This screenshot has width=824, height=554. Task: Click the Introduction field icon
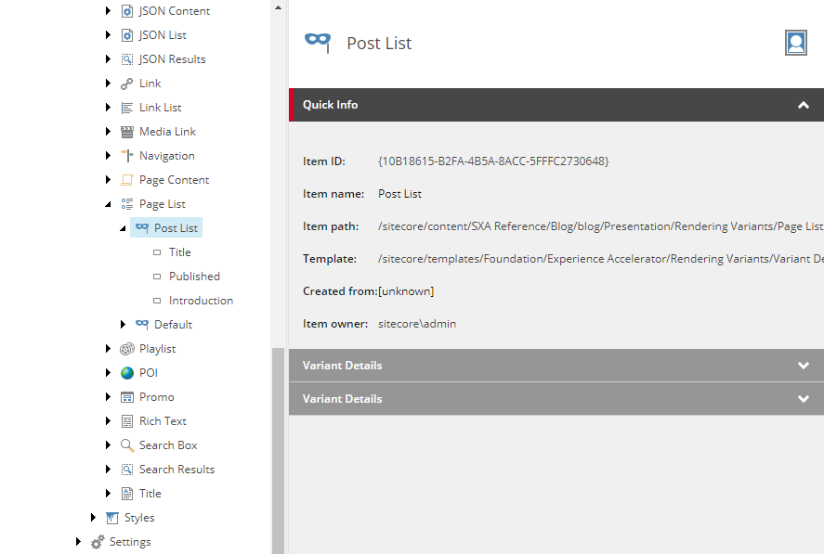coord(157,301)
